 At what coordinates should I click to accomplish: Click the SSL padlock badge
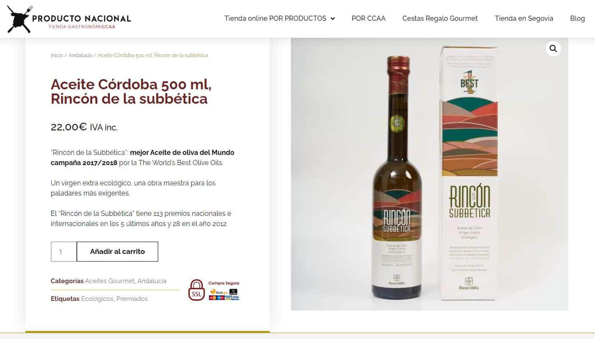tap(196, 290)
